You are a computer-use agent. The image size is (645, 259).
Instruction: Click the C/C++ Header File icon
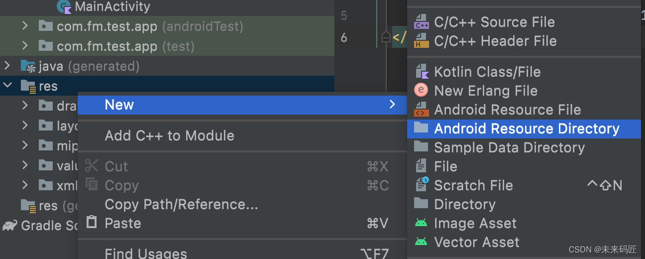(422, 41)
